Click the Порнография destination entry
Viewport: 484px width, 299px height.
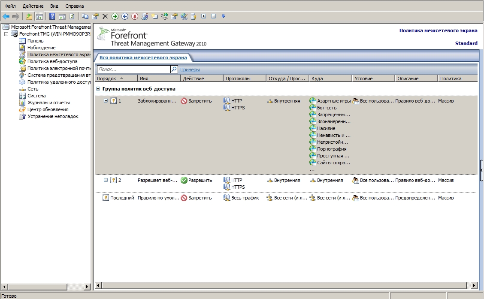point(332,149)
